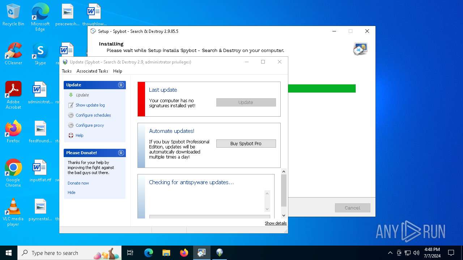Click the Update window resize grip
The image size is (463, 260).
tap(285, 231)
